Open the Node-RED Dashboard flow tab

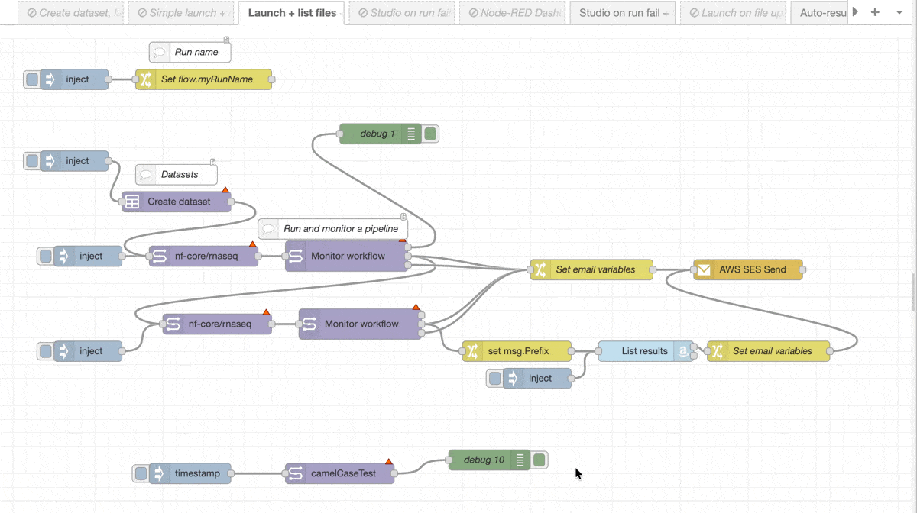(x=512, y=12)
